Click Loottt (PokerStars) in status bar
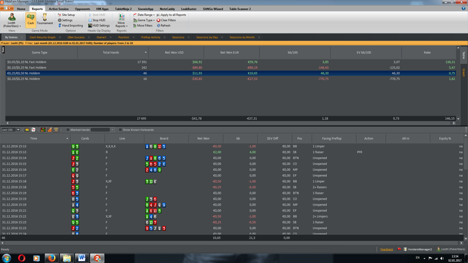Viewport: 468px width, 263px height. 451,249
